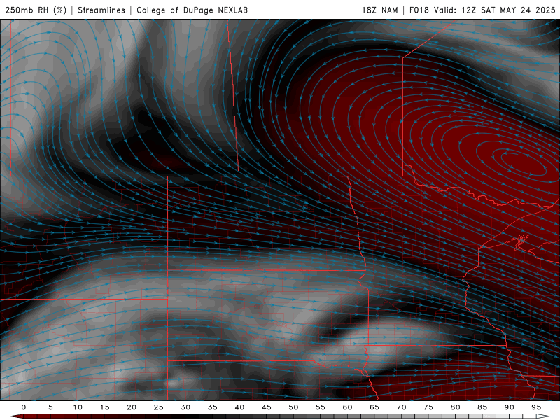560x420 pixels.
Task: Click the "250mb RH (%)" title text
Action: [36, 10]
